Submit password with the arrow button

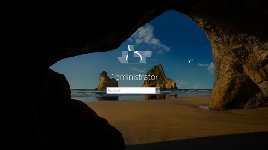[x=158, y=90]
